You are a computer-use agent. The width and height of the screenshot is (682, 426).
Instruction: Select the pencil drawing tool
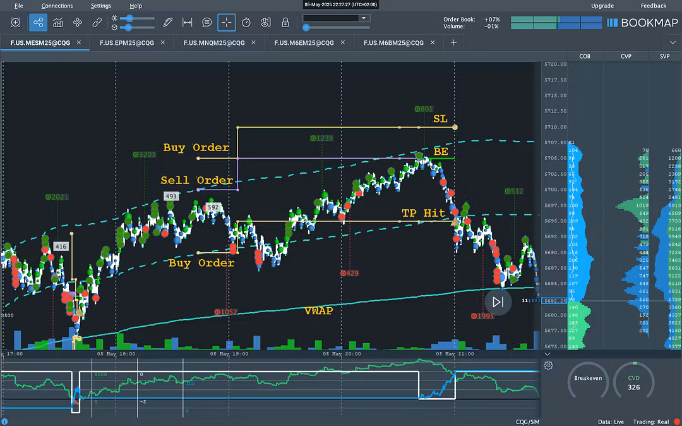click(x=167, y=23)
